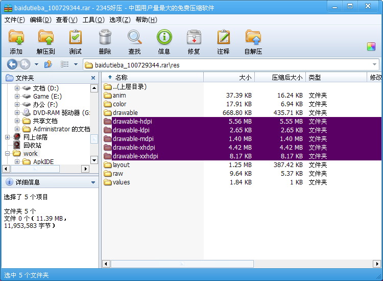The image size is (383, 281).
Task: Open the view mode dropdown arrow
Action: tap(76, 64)
